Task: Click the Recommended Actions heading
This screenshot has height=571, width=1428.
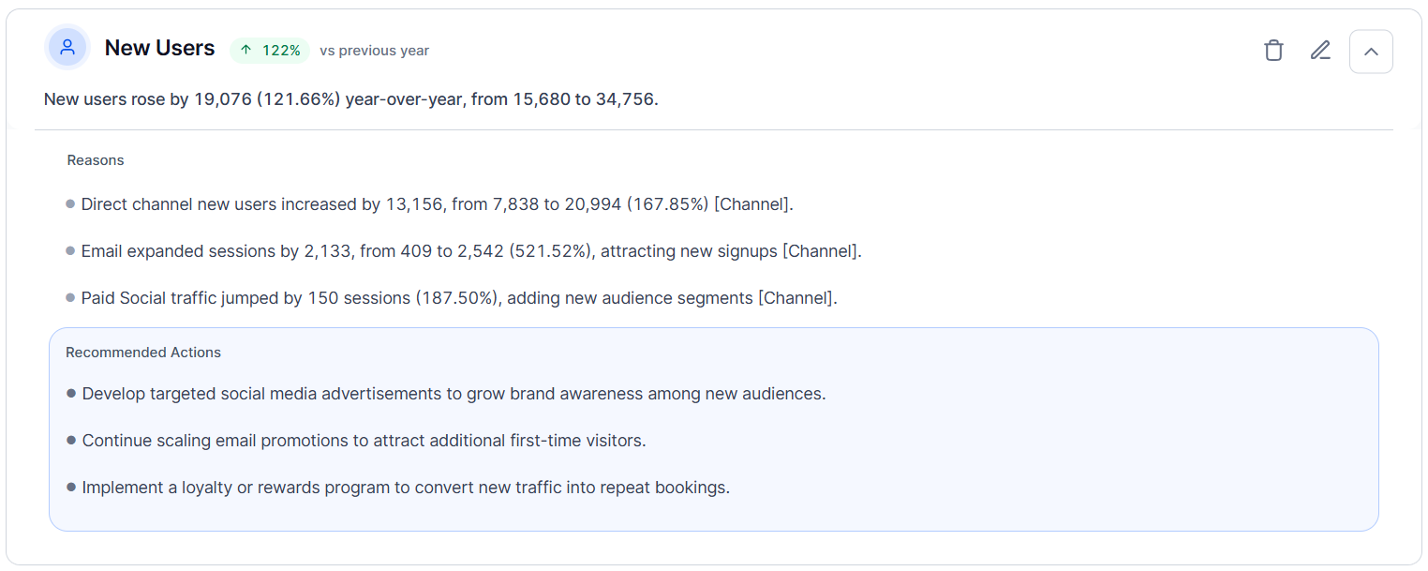Action: [143, 353]
